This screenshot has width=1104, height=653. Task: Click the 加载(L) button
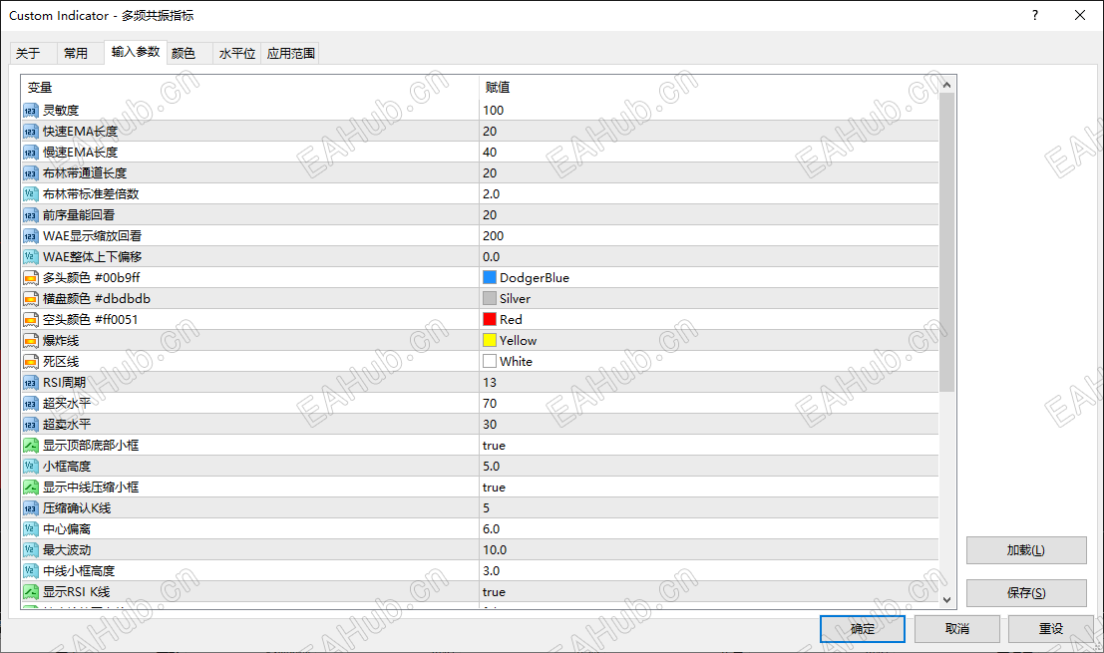coord(1026,550)
